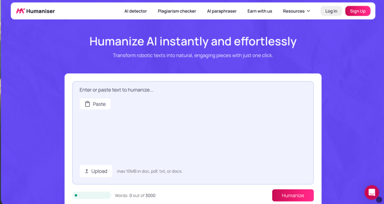384x204 pixels.
Task: Expand the Resources menu label
Action: coord(294,11)
